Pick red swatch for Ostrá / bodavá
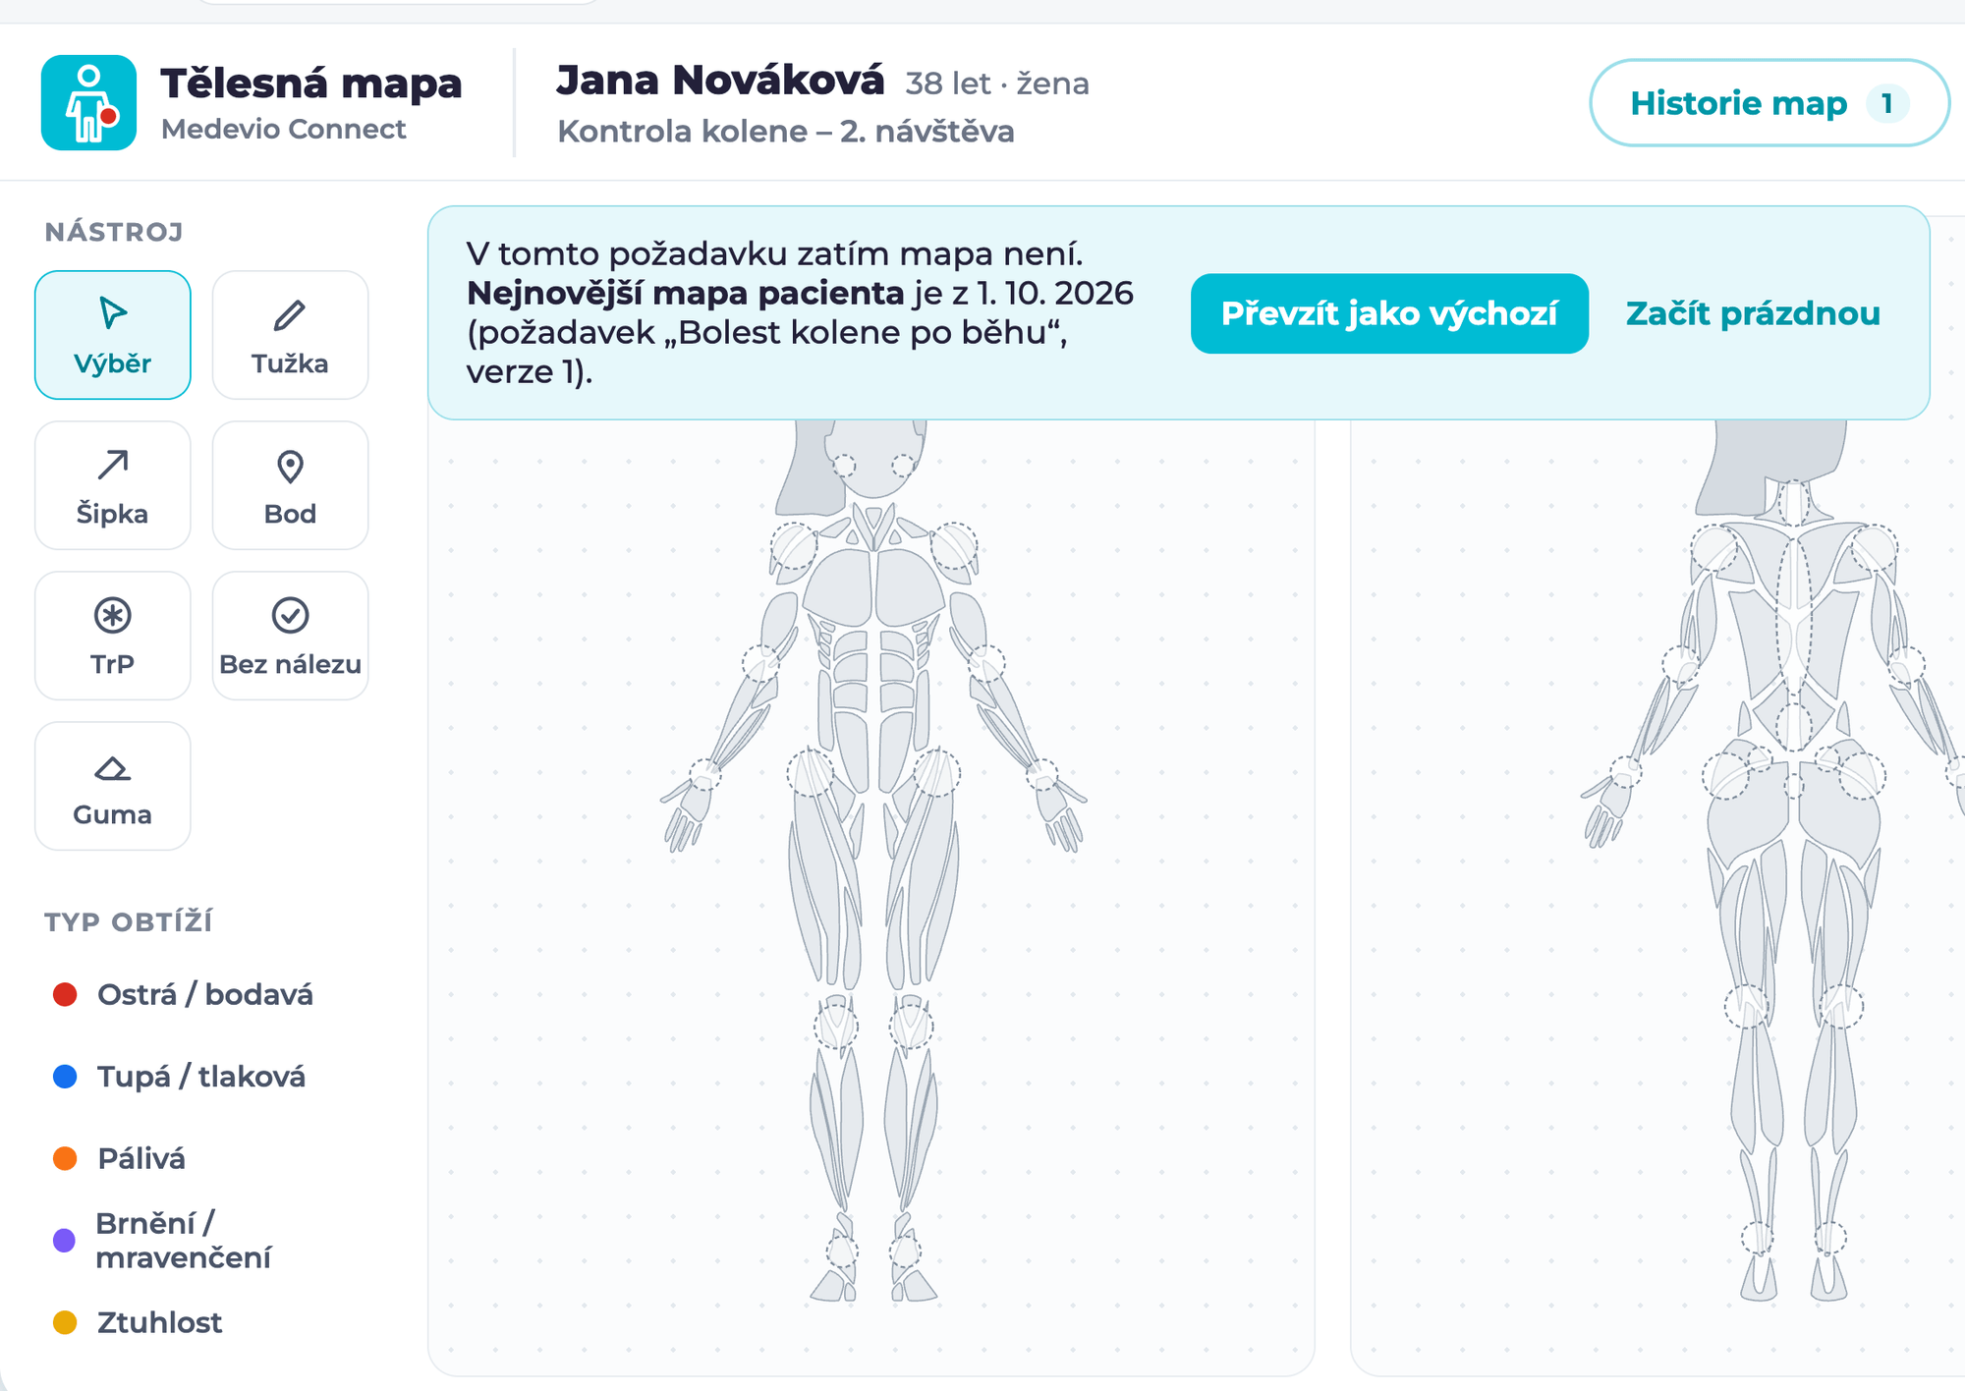The width and height of the screenshot is (1965, 1391). 65,994
